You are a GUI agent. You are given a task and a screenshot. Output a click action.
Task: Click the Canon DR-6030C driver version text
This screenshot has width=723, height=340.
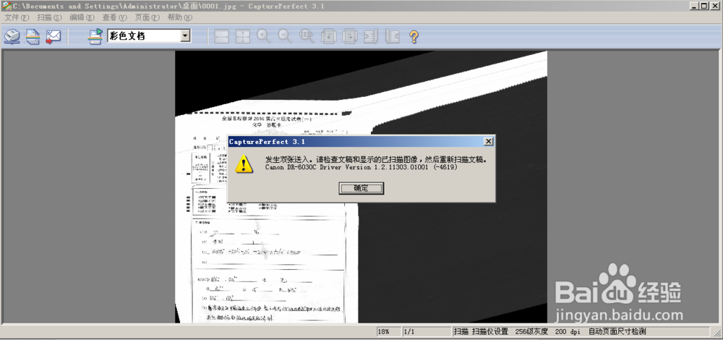[x=361, y=167]
